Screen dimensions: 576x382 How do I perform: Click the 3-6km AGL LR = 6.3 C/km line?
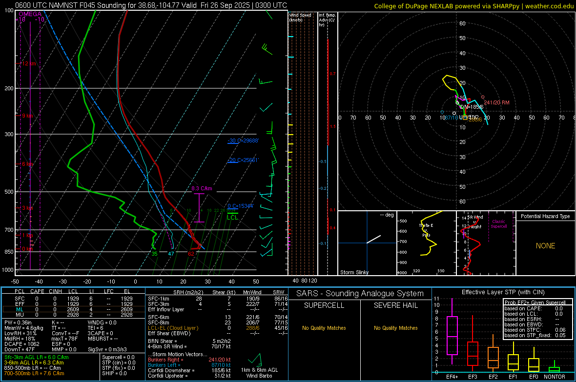coord(34,362)
